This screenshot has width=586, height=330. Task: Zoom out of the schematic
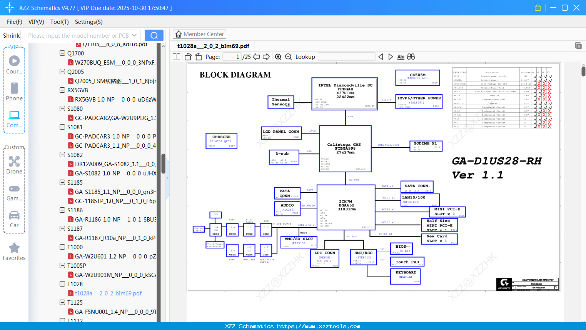pyautogui.click(x=288, y=57)
